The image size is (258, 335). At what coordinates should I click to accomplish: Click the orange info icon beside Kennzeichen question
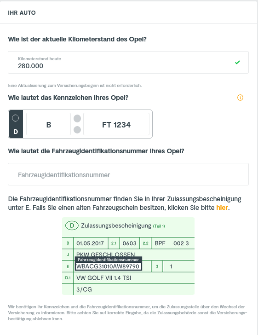coord(240,98)
